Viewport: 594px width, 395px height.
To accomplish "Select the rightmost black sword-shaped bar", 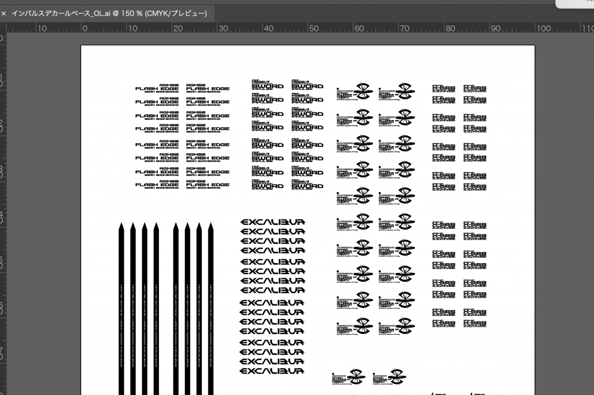I will [211, 308].
